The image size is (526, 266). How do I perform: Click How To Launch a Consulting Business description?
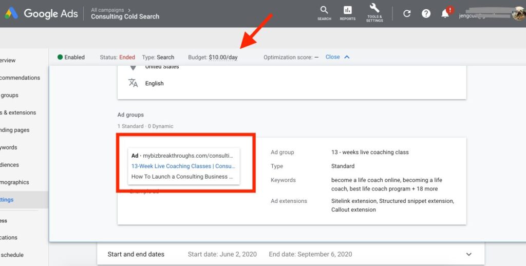(x=182, y=177)
